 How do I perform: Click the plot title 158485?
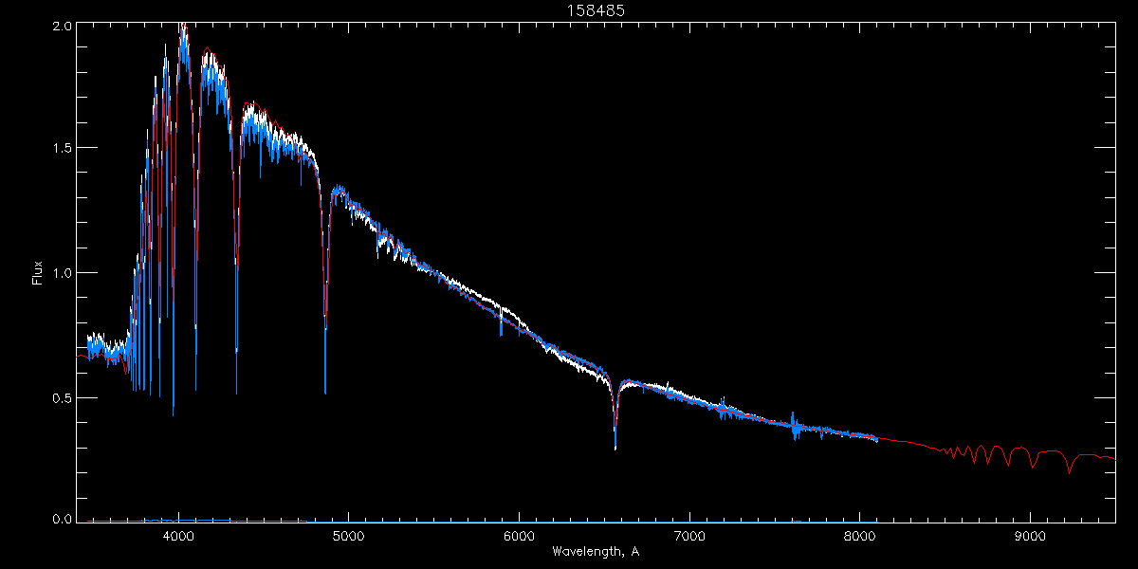point(596,10)
